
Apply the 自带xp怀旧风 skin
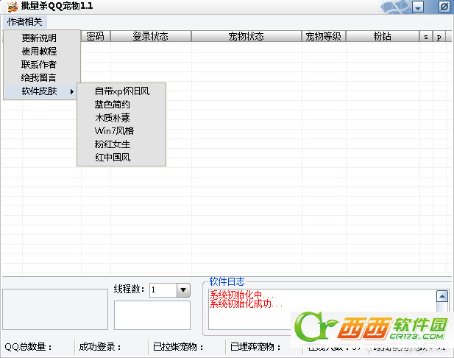tap(122, 91)
